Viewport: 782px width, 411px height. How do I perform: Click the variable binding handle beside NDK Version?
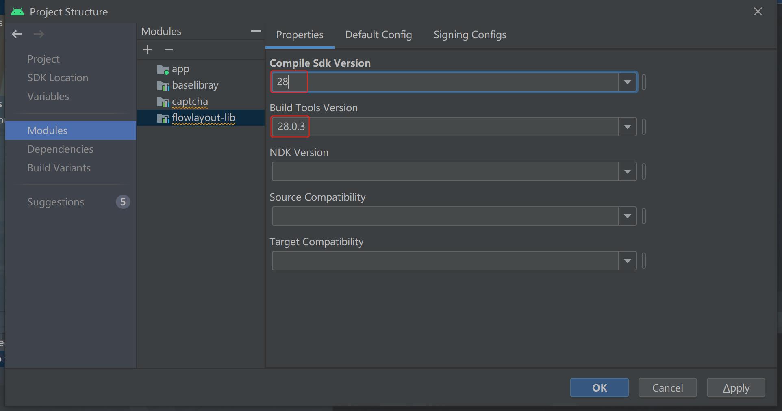point(644,172)
